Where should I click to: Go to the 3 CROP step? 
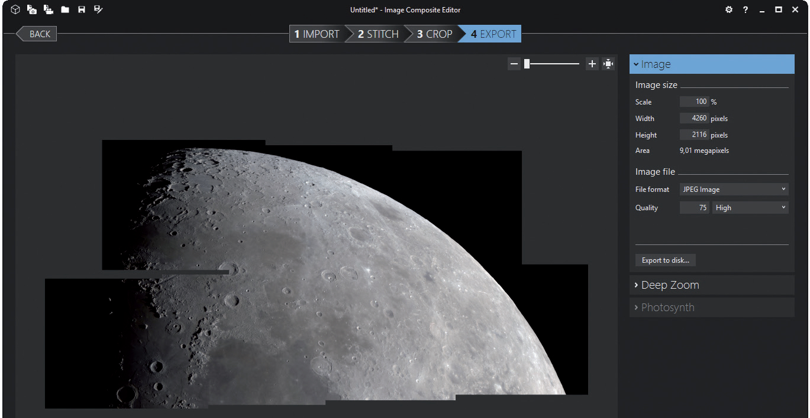(x=434, y=34)
